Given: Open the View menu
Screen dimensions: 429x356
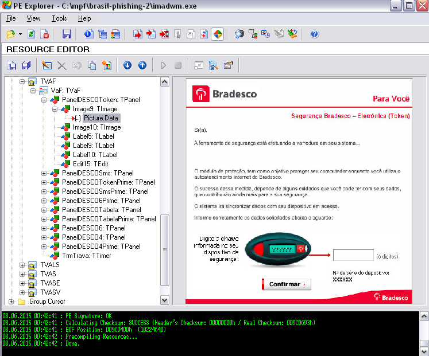Looking at the screenshot, I should point(33,18).
